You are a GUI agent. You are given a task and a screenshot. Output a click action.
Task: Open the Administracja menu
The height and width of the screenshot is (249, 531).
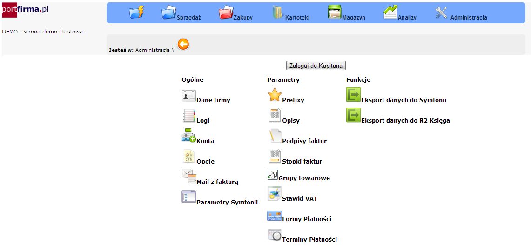(469, 18)
